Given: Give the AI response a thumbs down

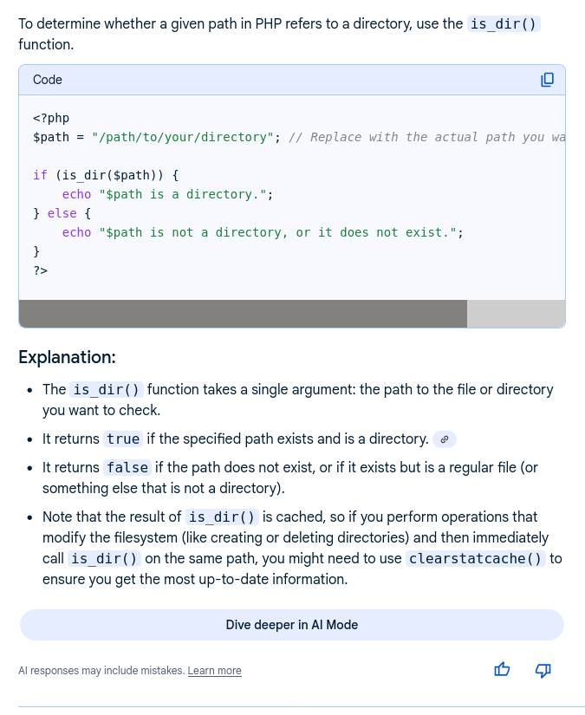Looking at the screenshot, I should 543,670.
